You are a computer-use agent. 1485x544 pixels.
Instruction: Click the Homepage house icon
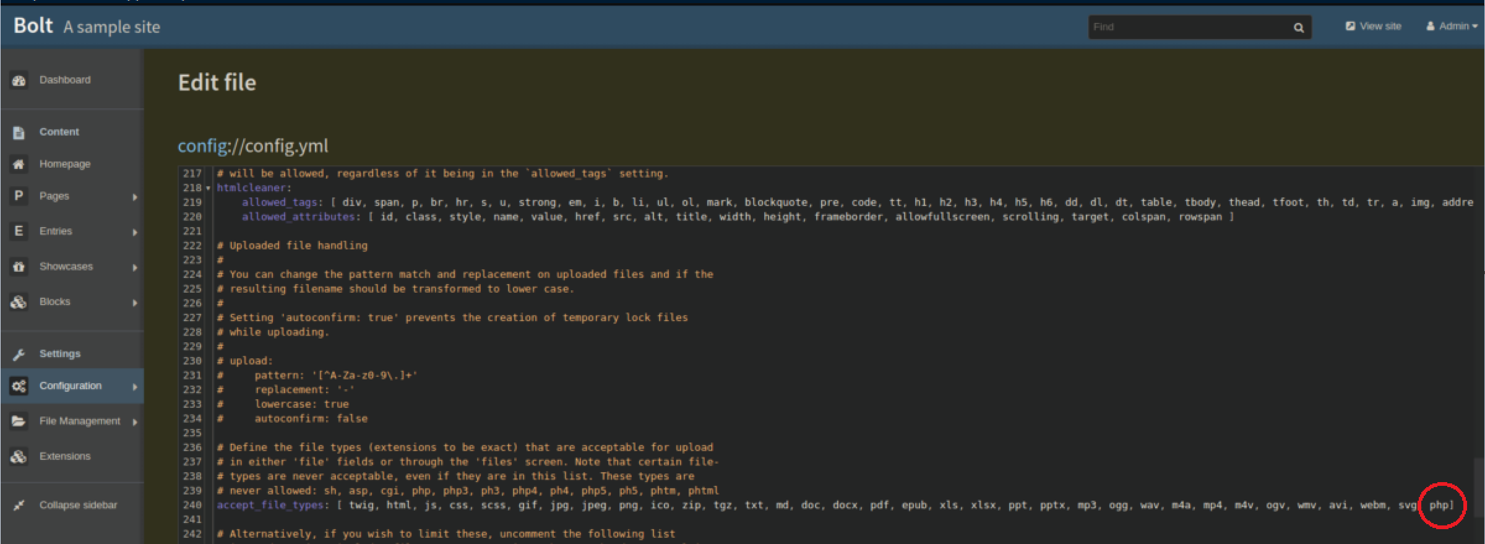(19, 164)
